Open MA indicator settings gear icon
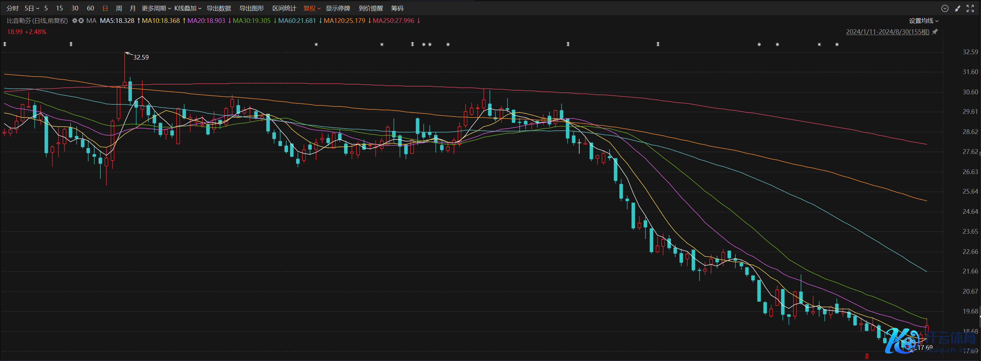This screenshot has width=981, height=361. point(75,21)
